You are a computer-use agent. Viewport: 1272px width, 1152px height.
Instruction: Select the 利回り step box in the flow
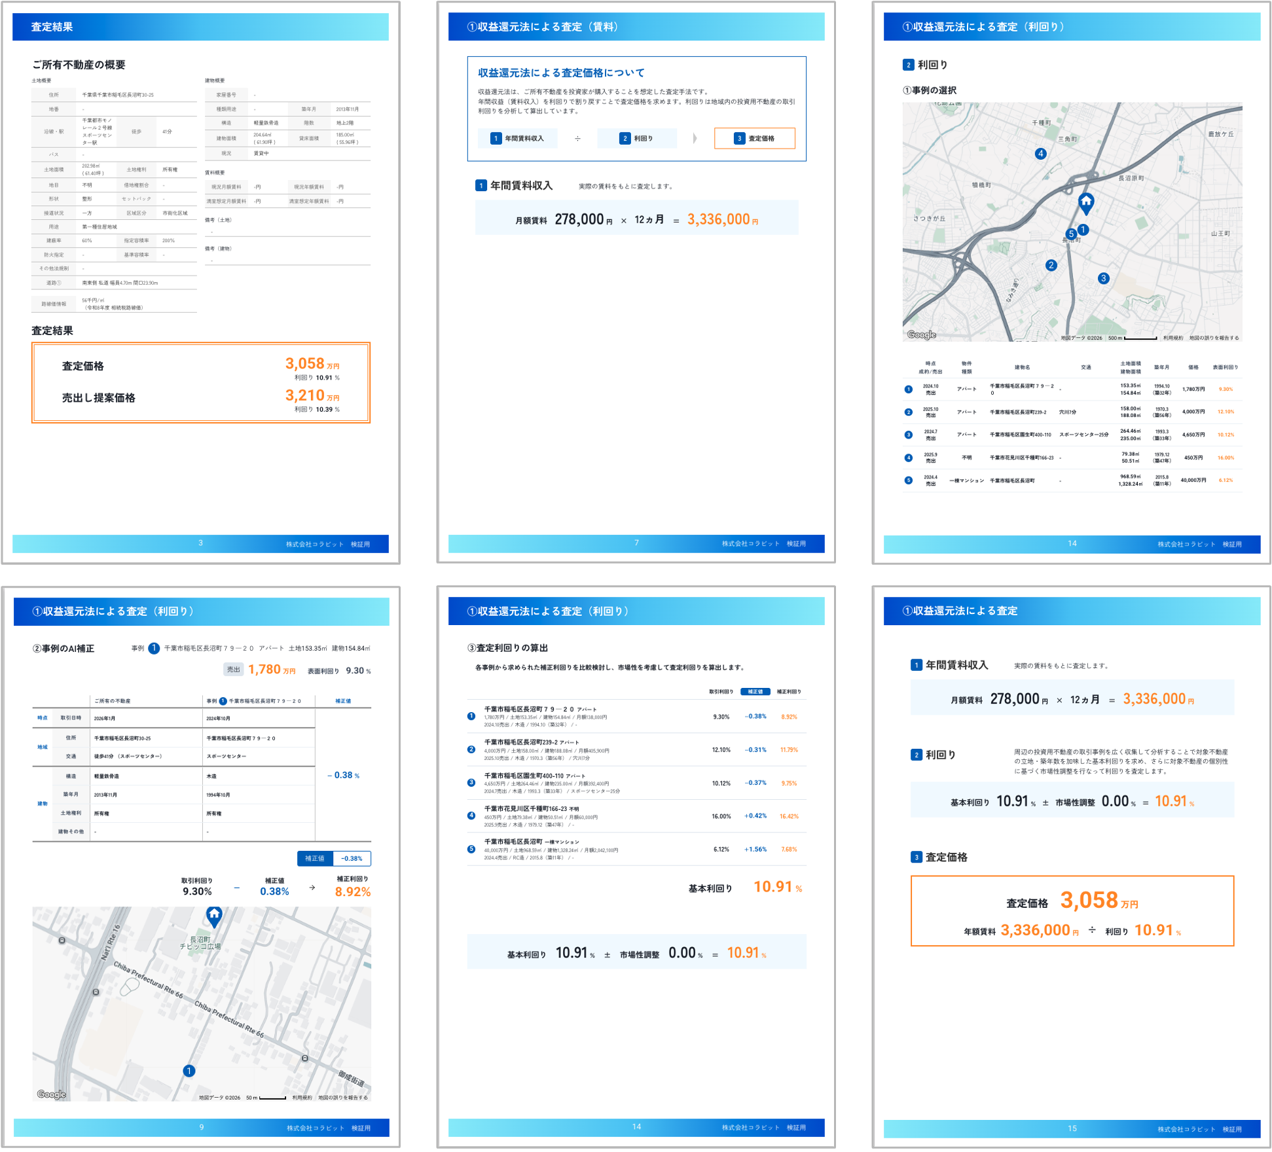(x=636, y=138)
